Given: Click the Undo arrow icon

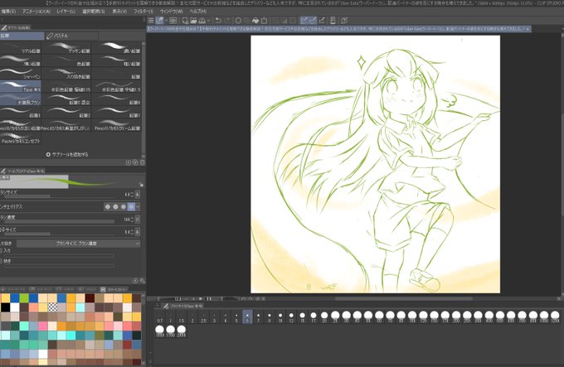Looking at the screenshot, I should tap(218, 21).
